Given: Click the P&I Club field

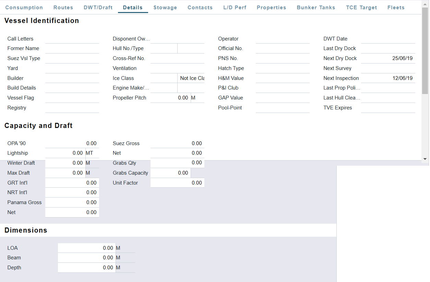Looking at the screenshot, I should (282, 87).
